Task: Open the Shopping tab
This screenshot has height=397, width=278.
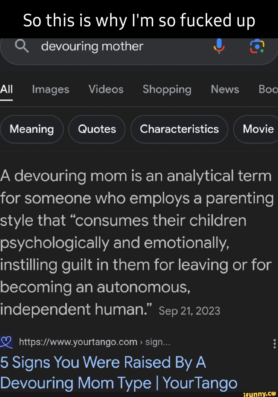Action: [x=167, y=89]
